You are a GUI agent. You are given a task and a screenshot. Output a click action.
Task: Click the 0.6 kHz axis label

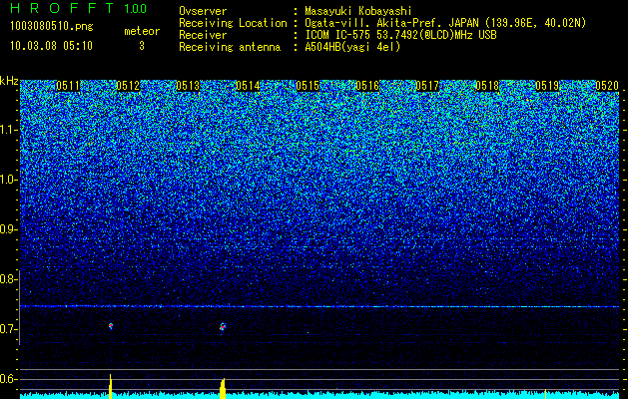[x=6, y=379]
